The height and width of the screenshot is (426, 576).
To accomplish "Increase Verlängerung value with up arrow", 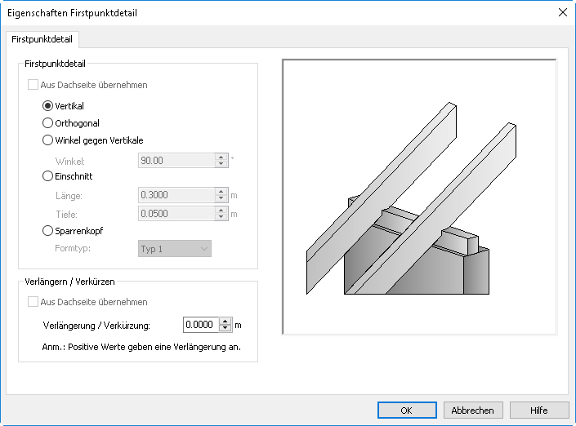I will 225,322.
